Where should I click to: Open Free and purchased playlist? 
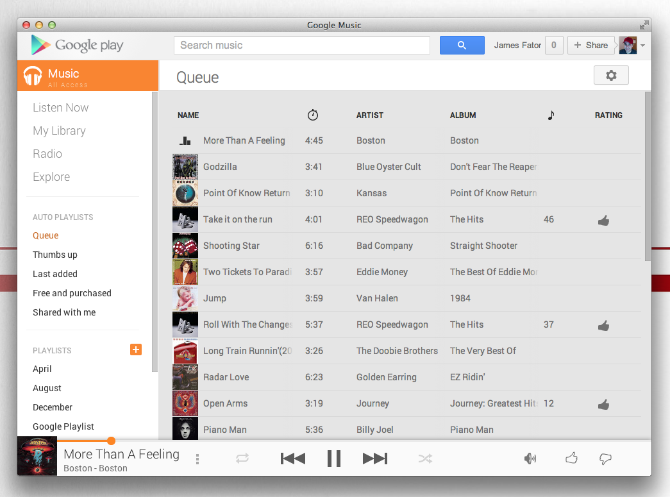[x=72, y=293]
